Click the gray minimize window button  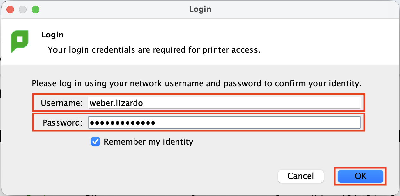coord(23,10)
